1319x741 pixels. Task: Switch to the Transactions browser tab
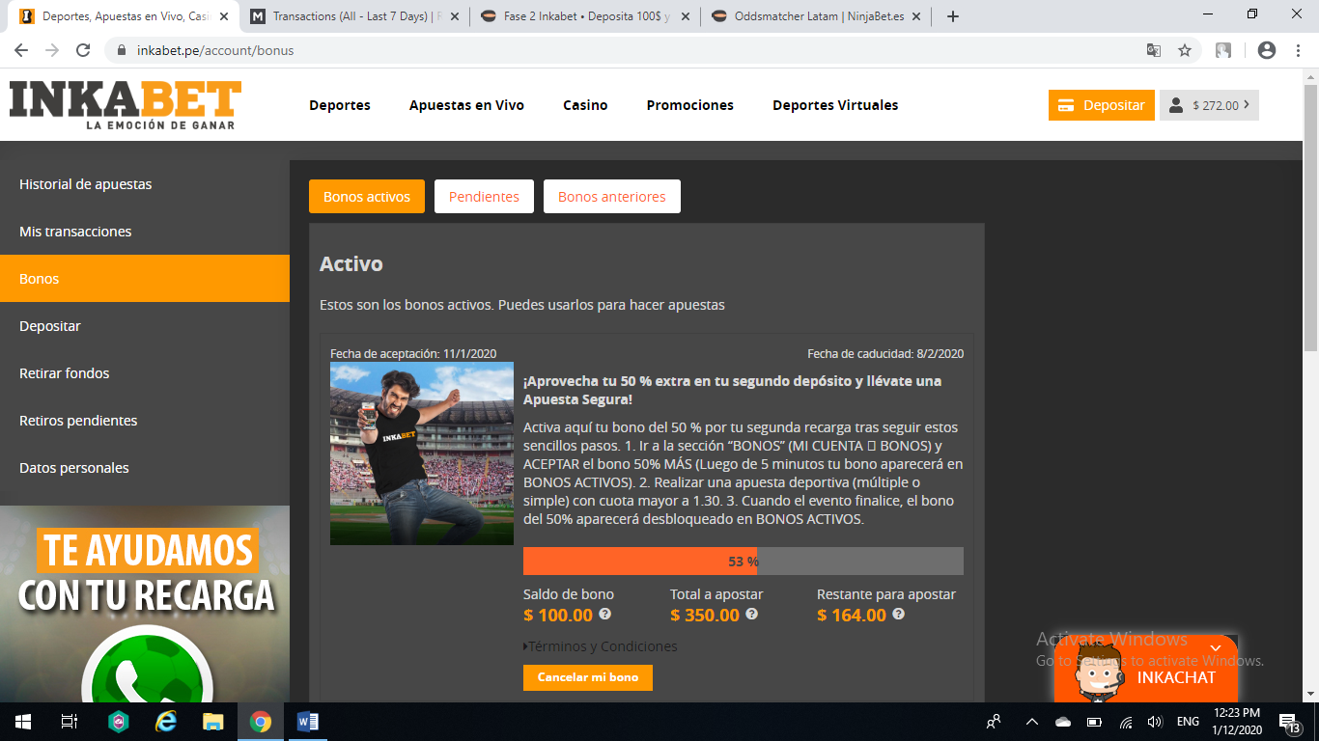pos(353,16)
